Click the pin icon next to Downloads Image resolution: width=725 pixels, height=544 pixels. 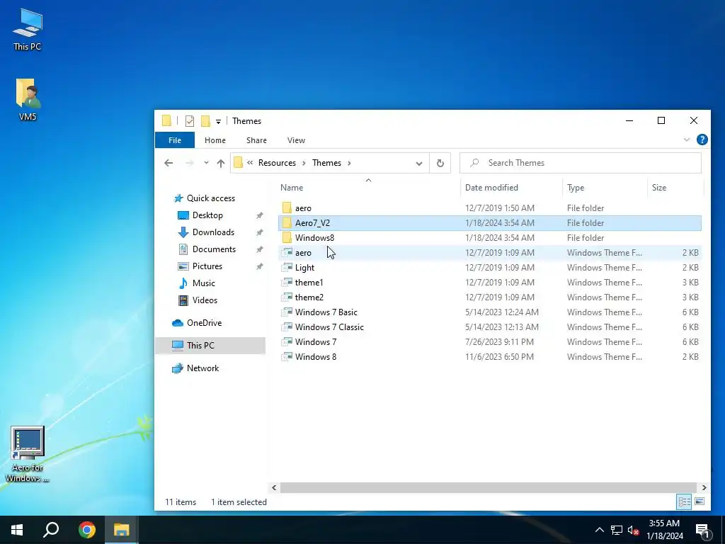point(259,232)
